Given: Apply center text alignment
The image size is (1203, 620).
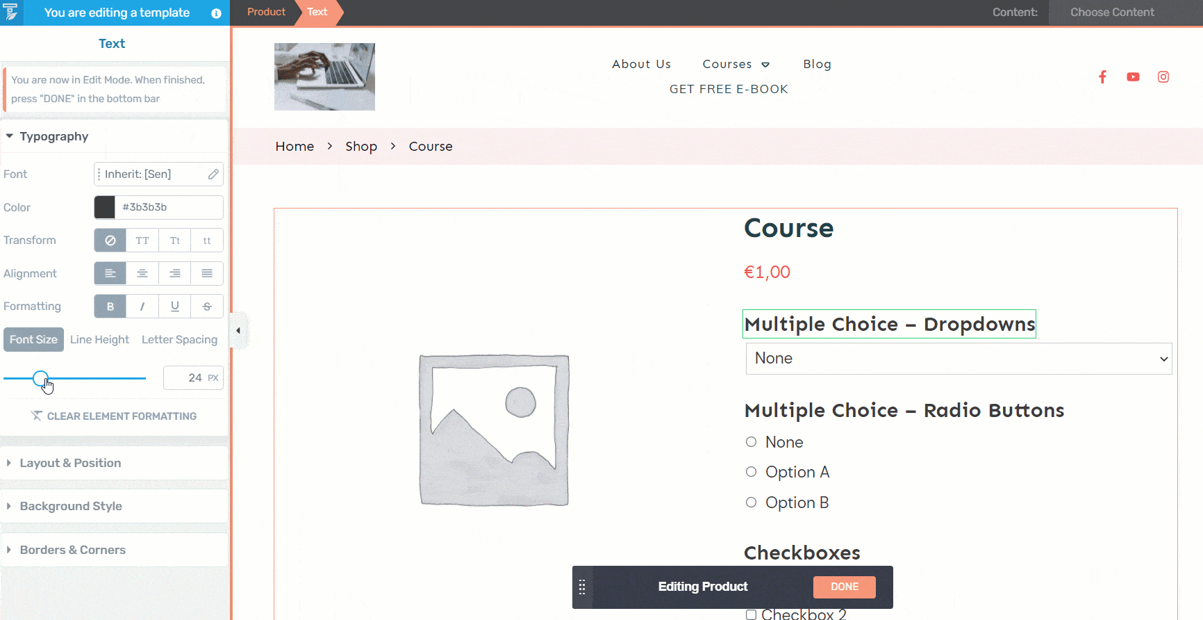Looking at the screenshot, I should pos(142,274).
